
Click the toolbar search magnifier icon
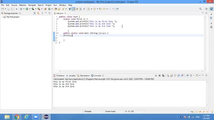tap(200, 9)
